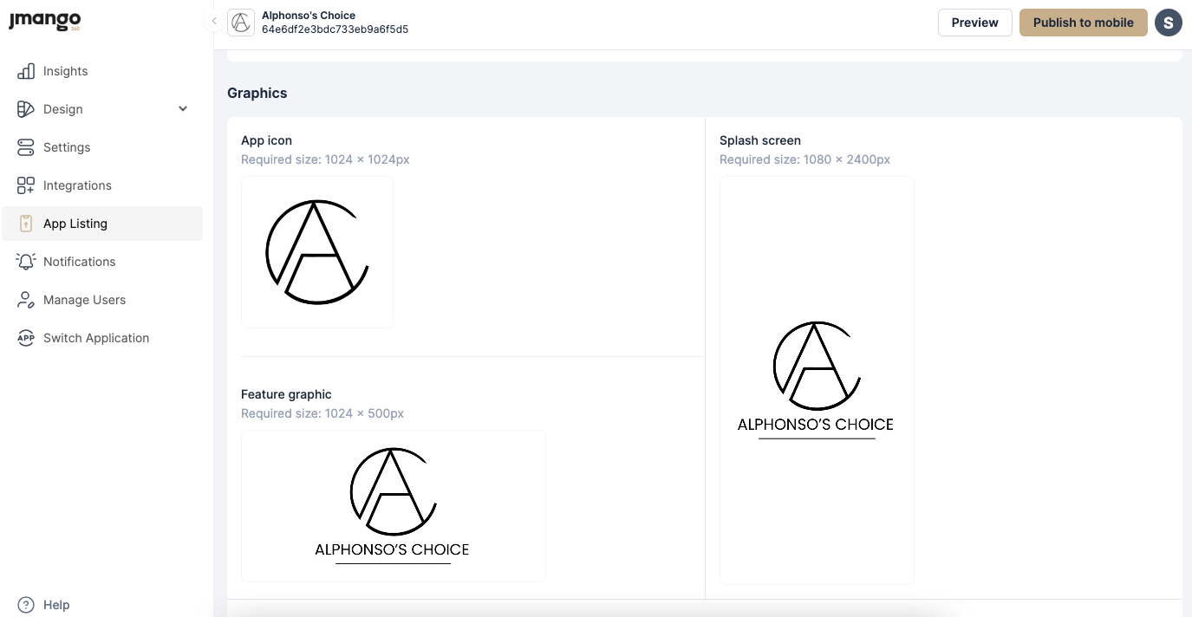Go to Notifications in the sidebar

pos(79,262)
